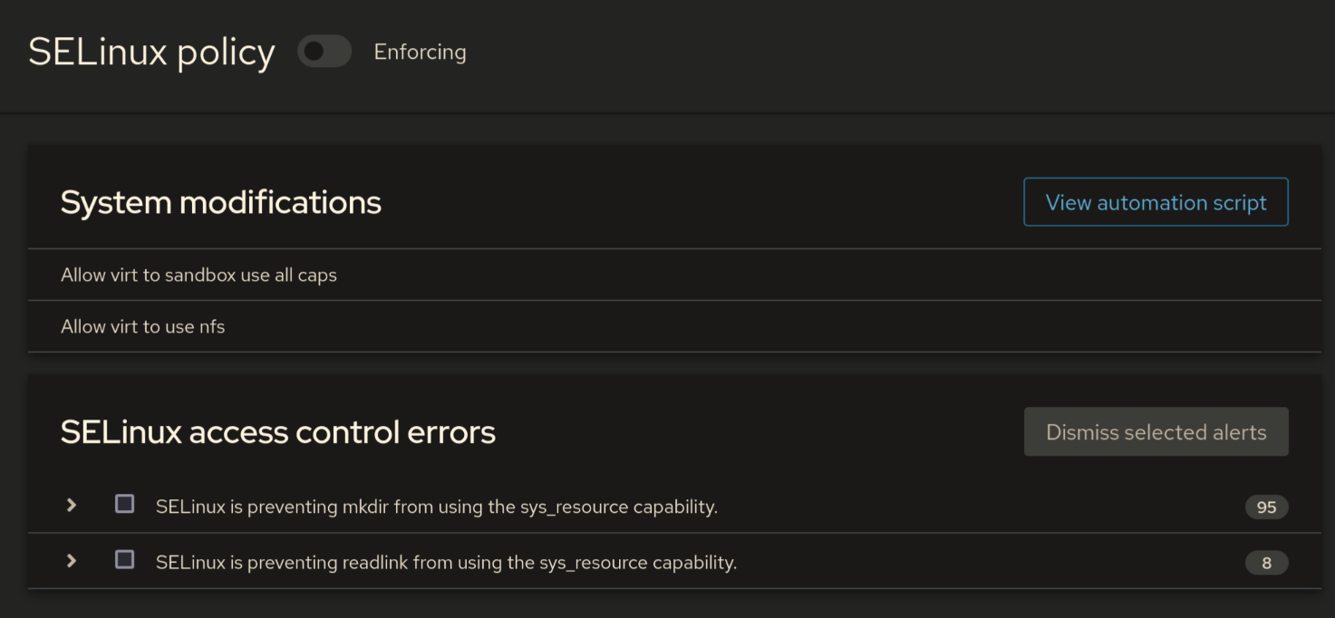The image size is (1335, 618).
Task: Tick the checkbox for the mkdir alert
Action: click(x=125, y=504)
